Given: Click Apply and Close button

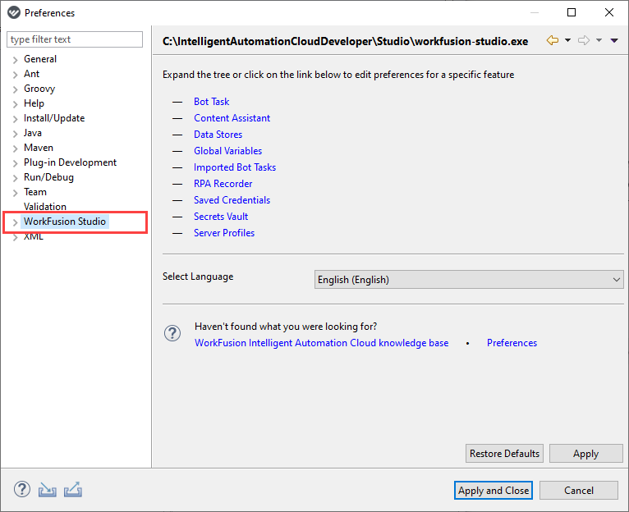Looking at the screenshot, I should coord(494,491).
